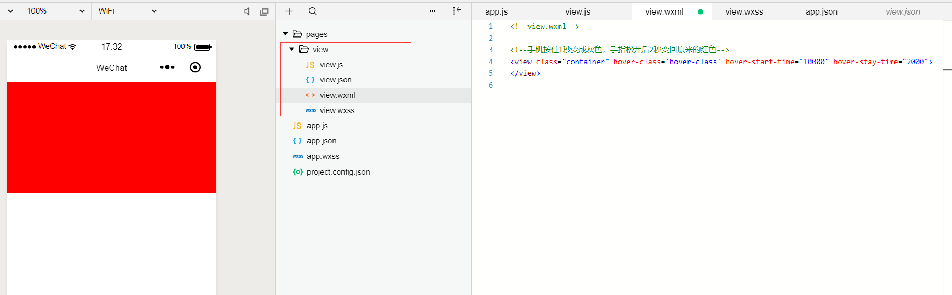
Task: Open the 100% zoom dropdown
Action: (x=56, y=11)
